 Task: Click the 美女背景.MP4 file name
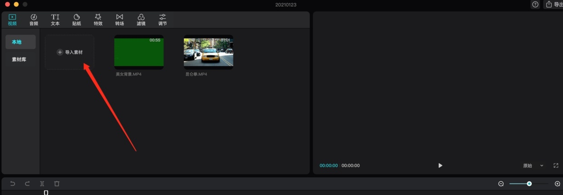click(x=128, y=74)
